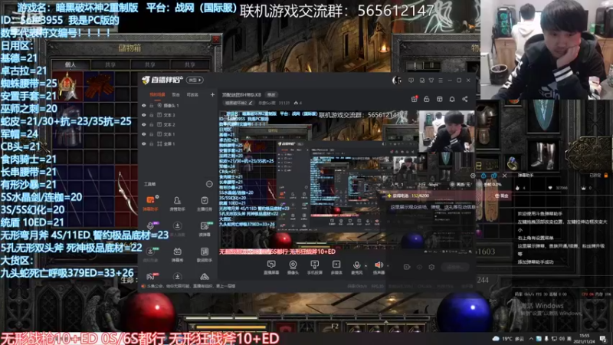This screenshot has width=613, height=345.
Task: Open the 弹幕秀 tool
Action: tap(177, 254)
